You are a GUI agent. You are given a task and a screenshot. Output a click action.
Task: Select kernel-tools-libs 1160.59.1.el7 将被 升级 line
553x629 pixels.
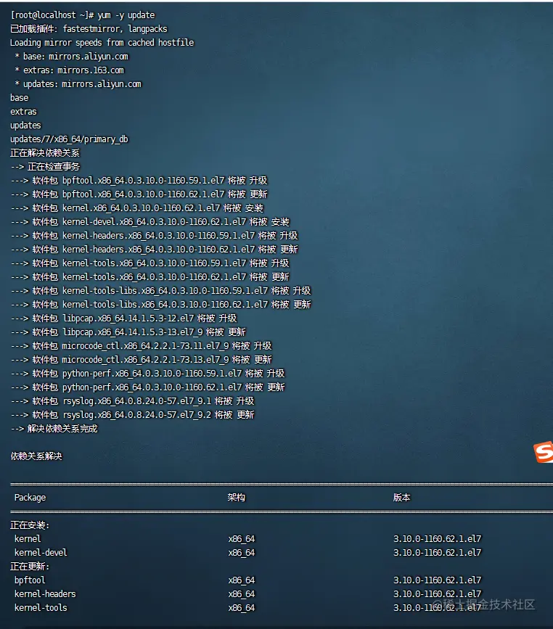[x=160, y=291]
